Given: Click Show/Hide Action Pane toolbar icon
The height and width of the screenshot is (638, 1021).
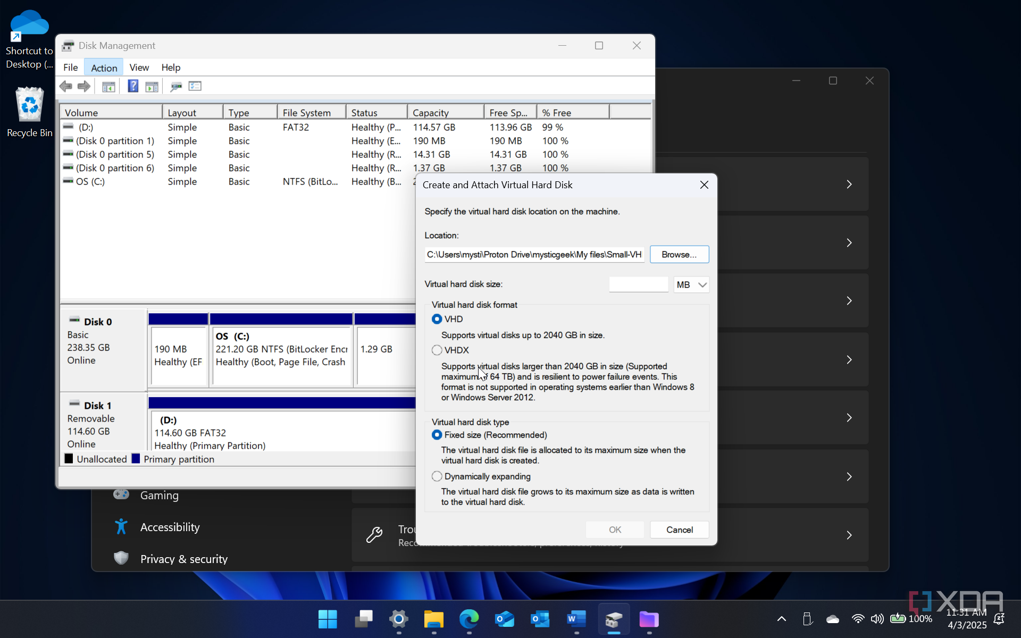Looking at the screenshot, I should [152, 86].
